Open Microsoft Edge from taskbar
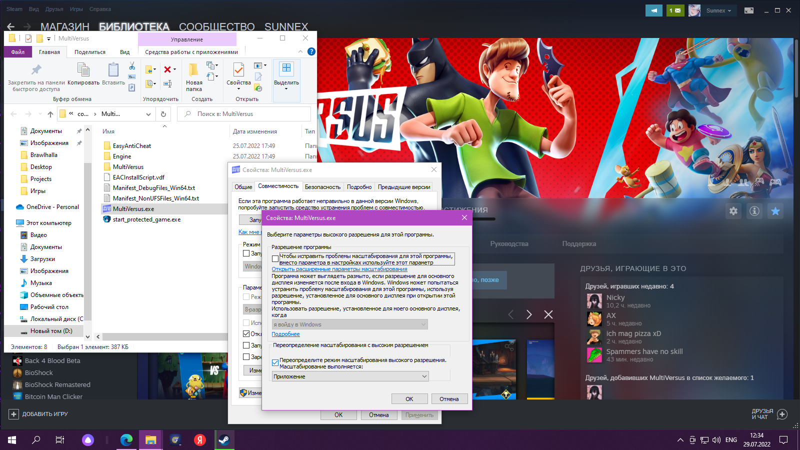Screen dimensions: 800x450 tap(126, 440)
